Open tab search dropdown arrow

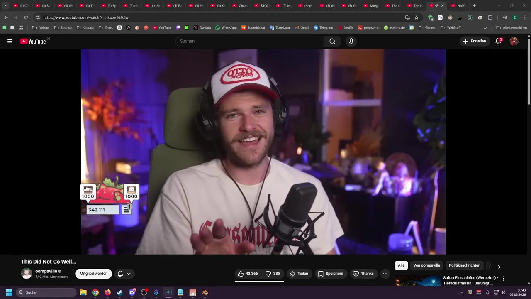coord(5,6)
